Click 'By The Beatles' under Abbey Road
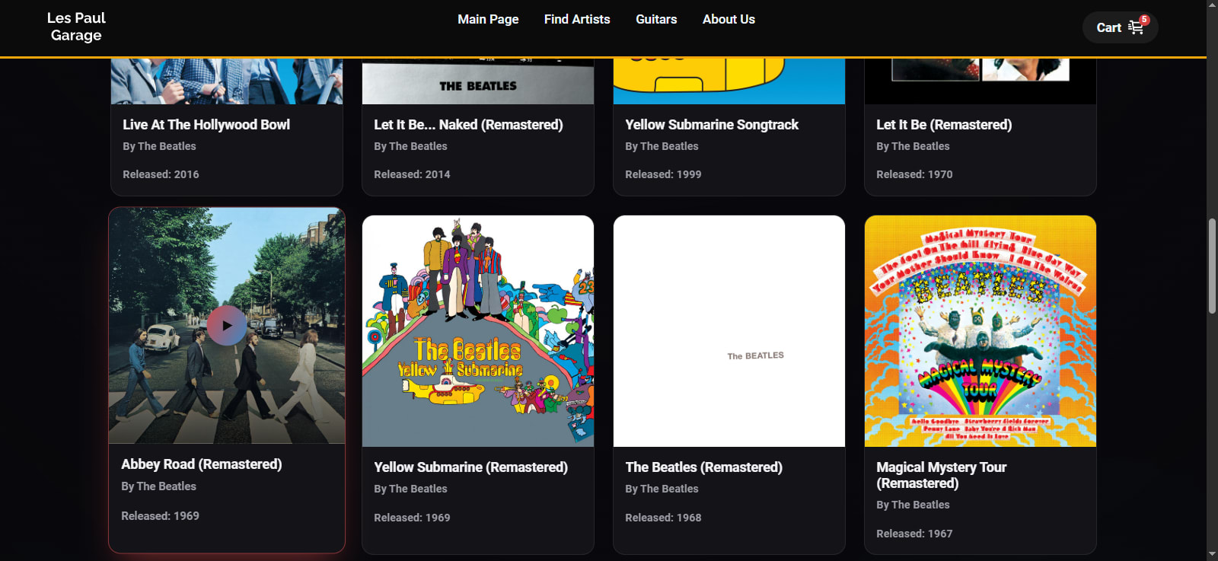The height and width of the screenshot is (561, 1218). coord(158,486)
